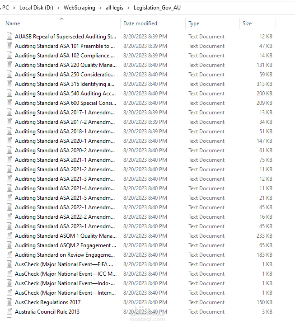
Task: Click file icon of Australia Council Rule 2013
Action: [x=9, y=312]
